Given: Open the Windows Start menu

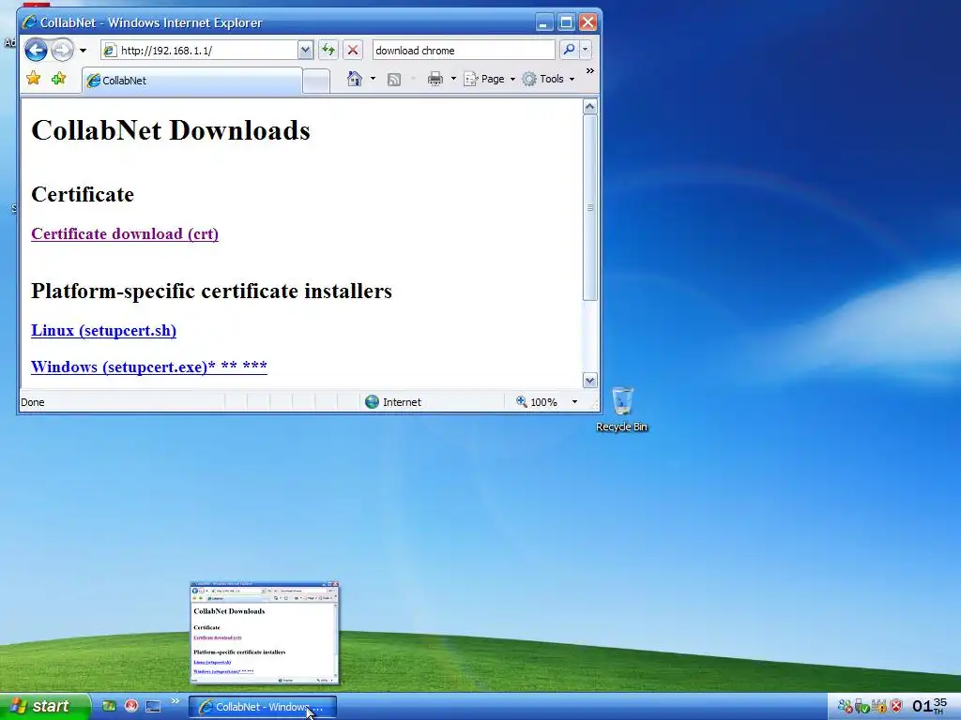Looking at the screenshot, I should coord(45,707).
